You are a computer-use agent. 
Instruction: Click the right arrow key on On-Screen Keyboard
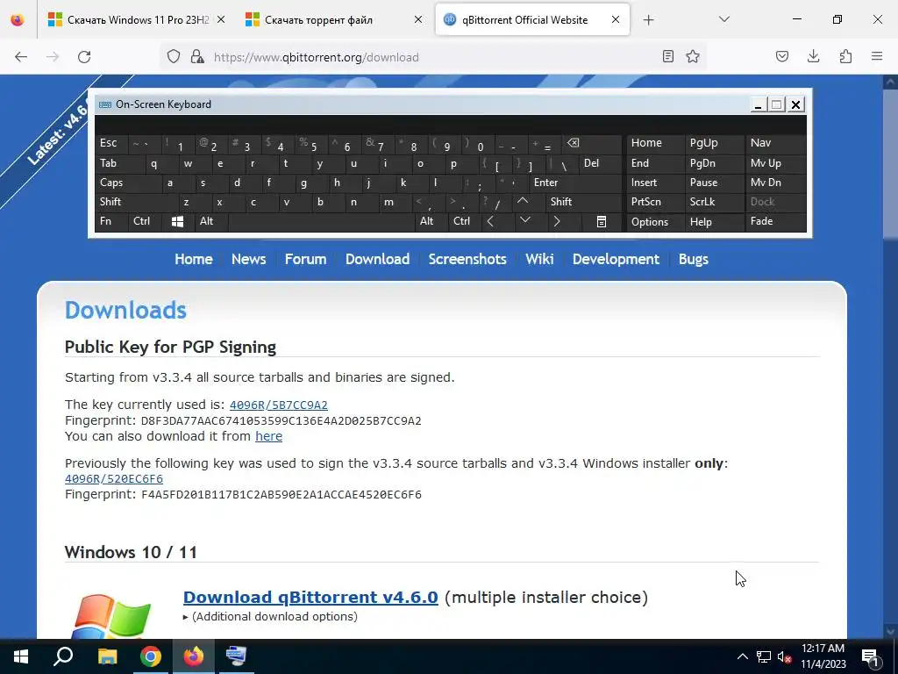556,222
